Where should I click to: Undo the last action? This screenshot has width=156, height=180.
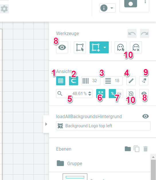point(132,33)
